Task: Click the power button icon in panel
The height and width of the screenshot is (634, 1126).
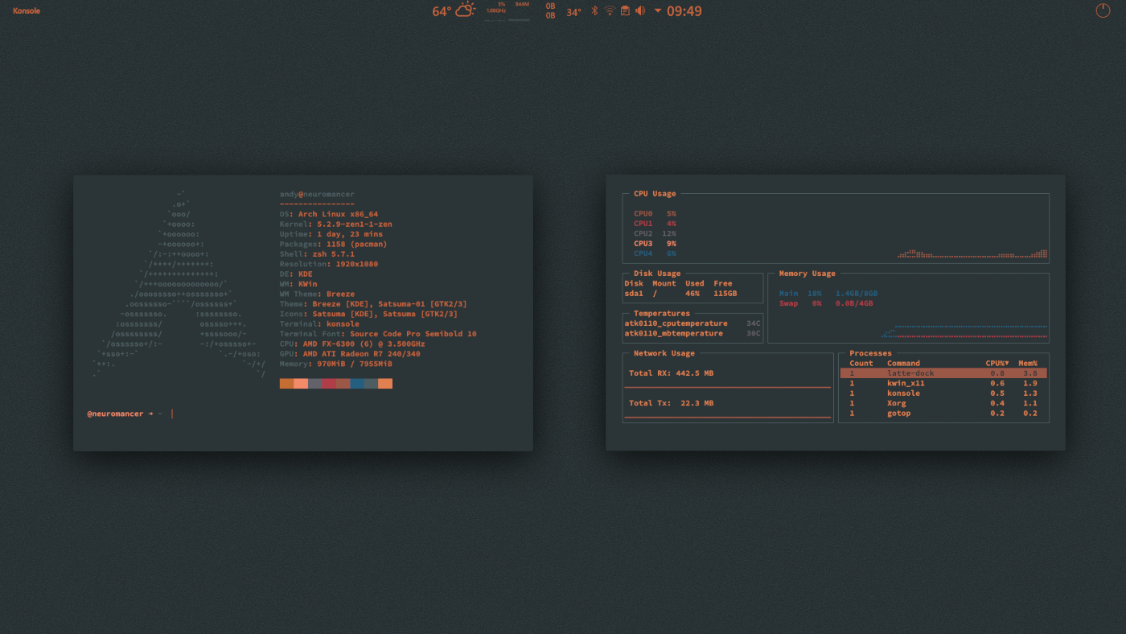Action: tap(1103, 10)
